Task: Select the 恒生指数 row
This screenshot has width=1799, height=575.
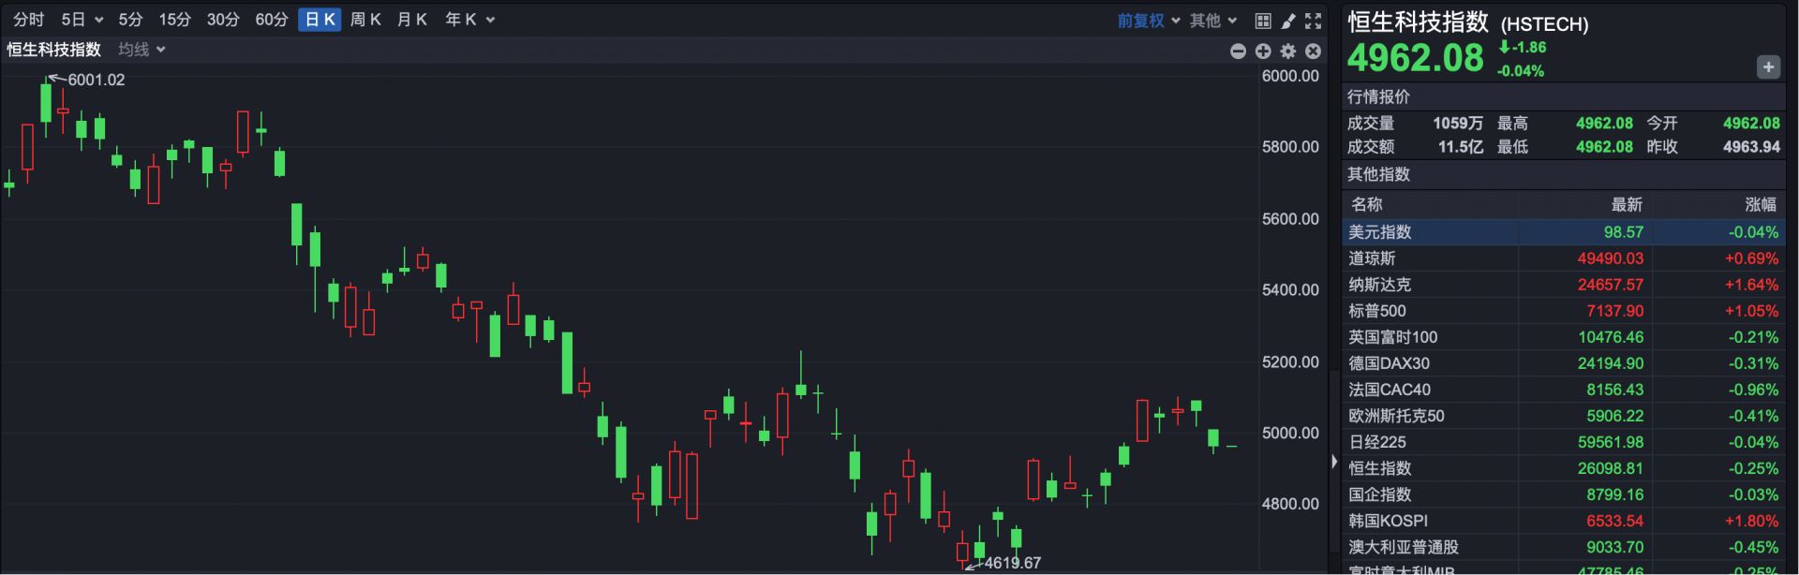Action: (1563, 468)
